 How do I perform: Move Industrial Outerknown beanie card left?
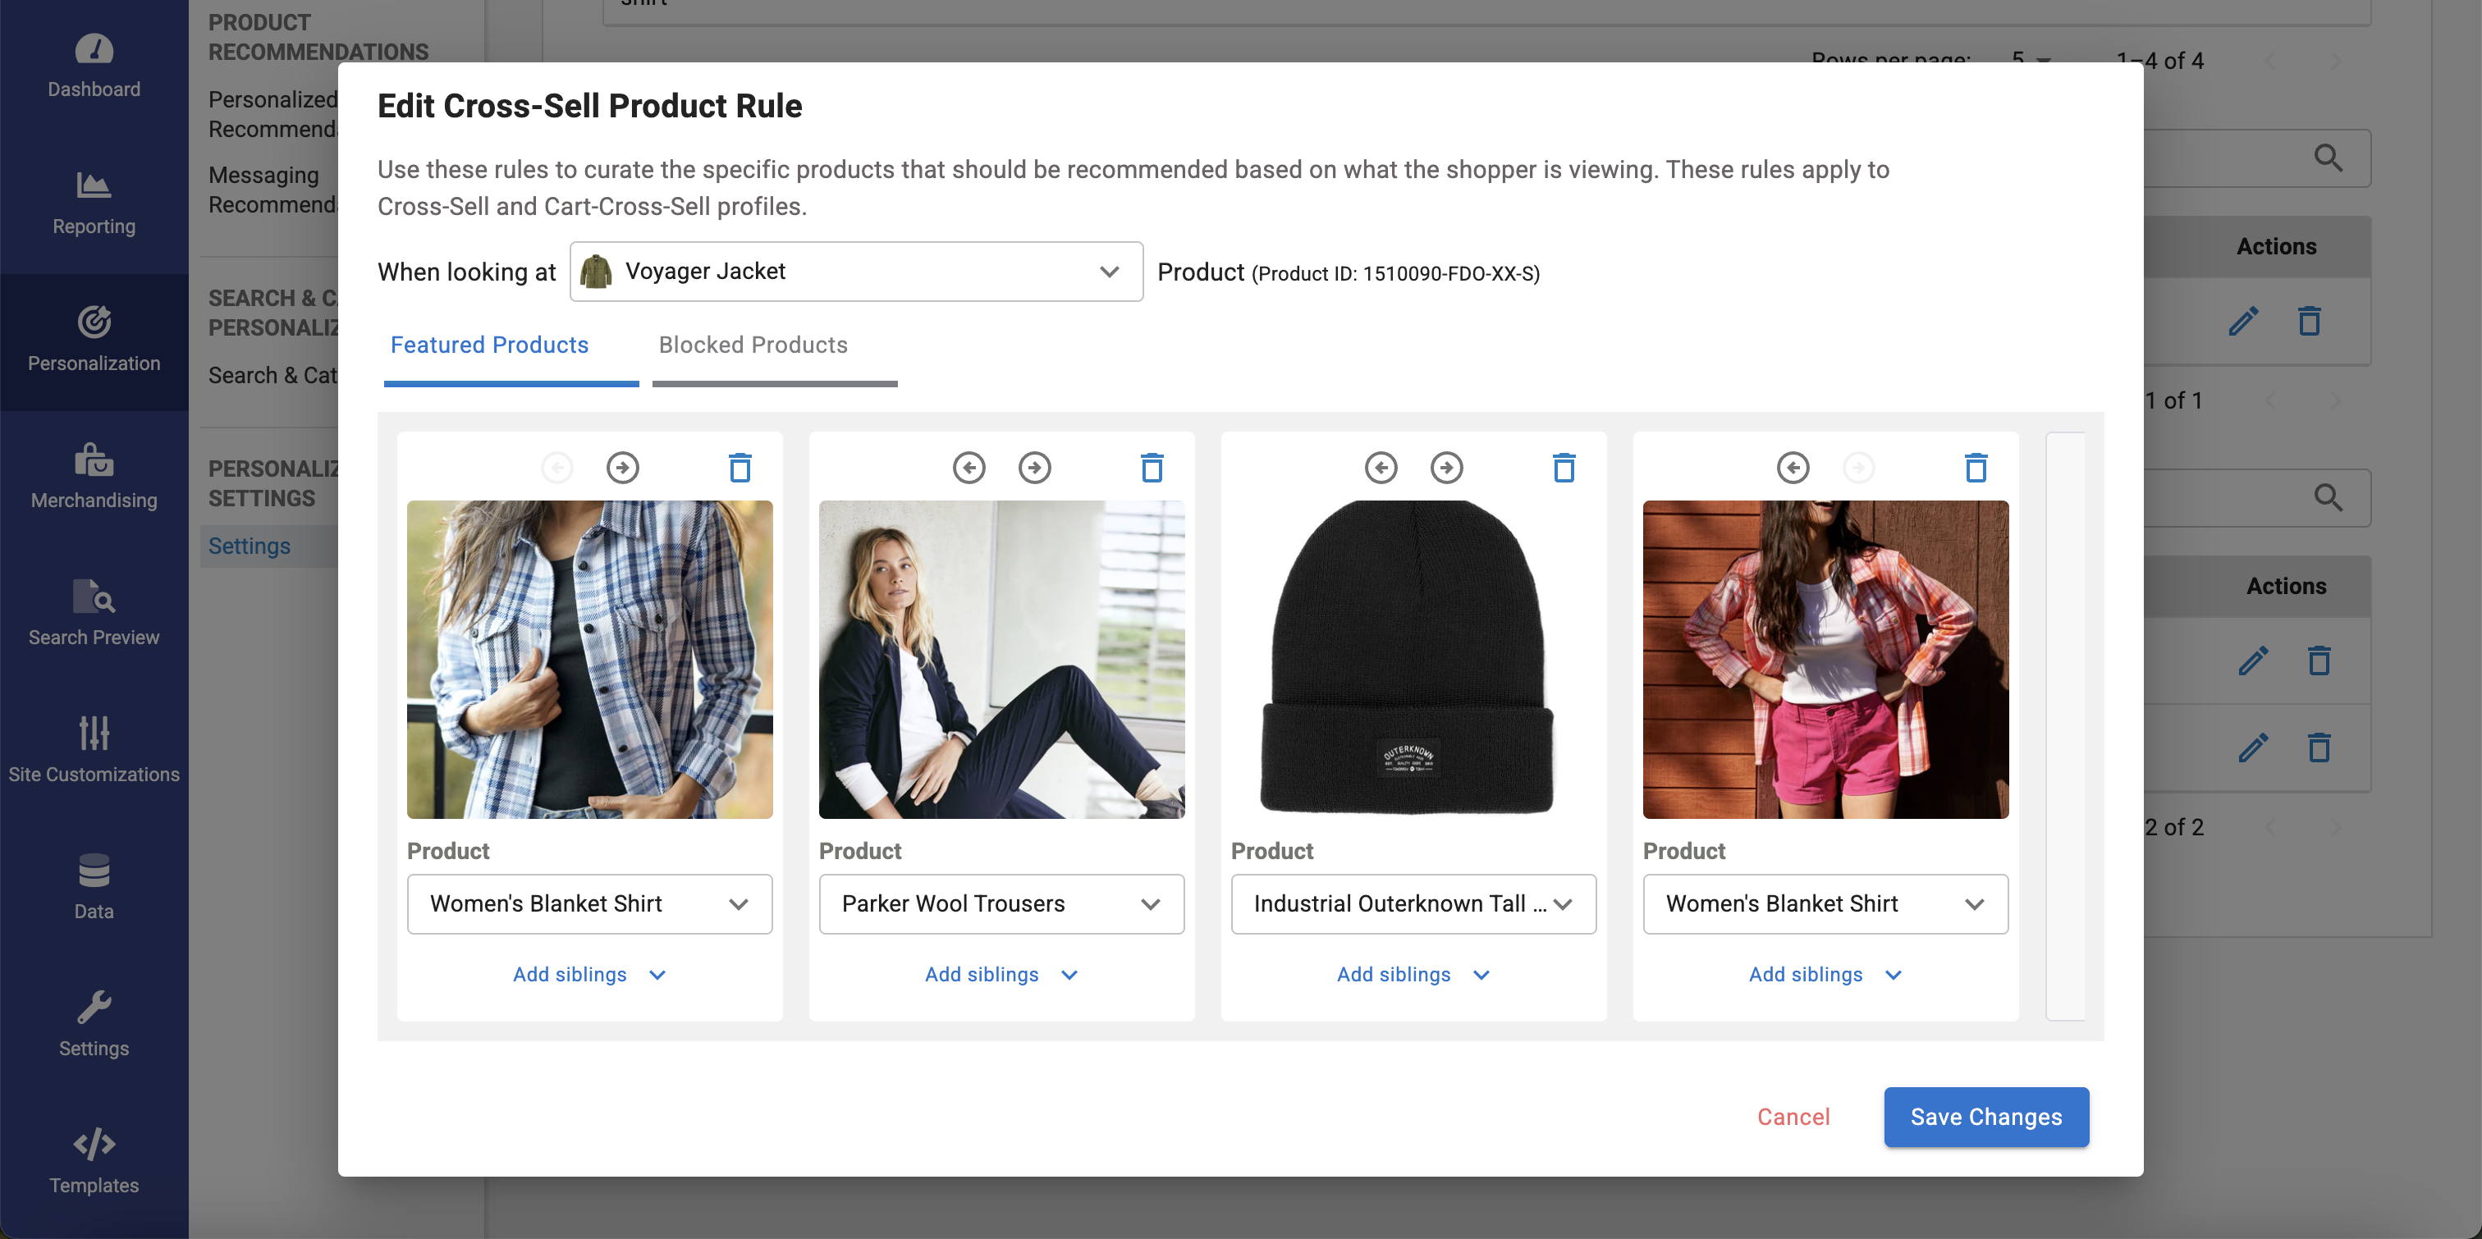pos(1381,469)
